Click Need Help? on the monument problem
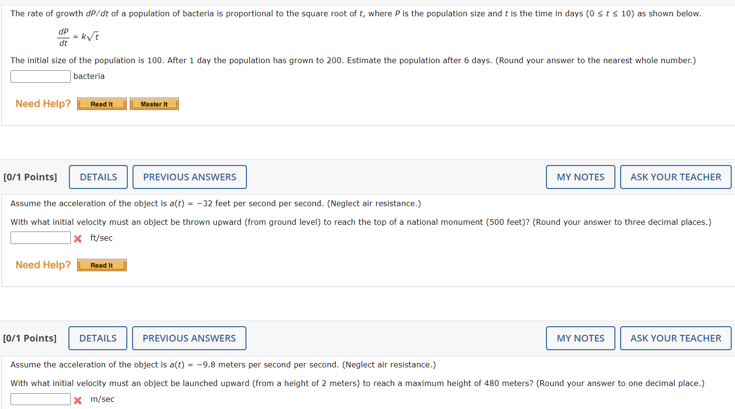Image resolution: width=735 pixels, height=409 pixels. tap(43, 265)
